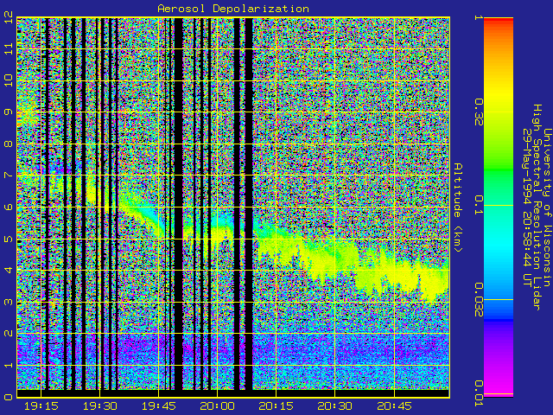Select the 19:45 time axis label
This screenshot has height=415, width=553.
click(x=159, y=406)
